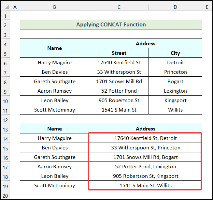The image size is (213, 200).
Task: Click the Name header in row 13
Action: coord(54,129)
